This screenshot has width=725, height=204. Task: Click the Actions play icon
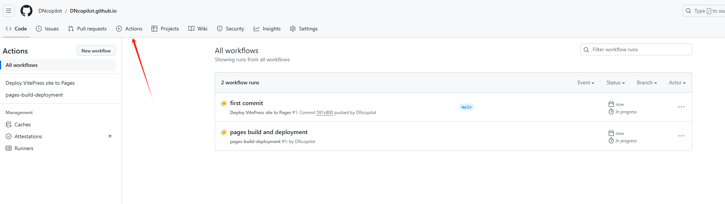click(x=119, y=29)
